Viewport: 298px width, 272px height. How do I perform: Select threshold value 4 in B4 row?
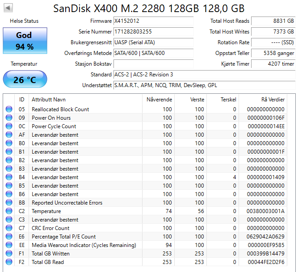pos(235,177)
